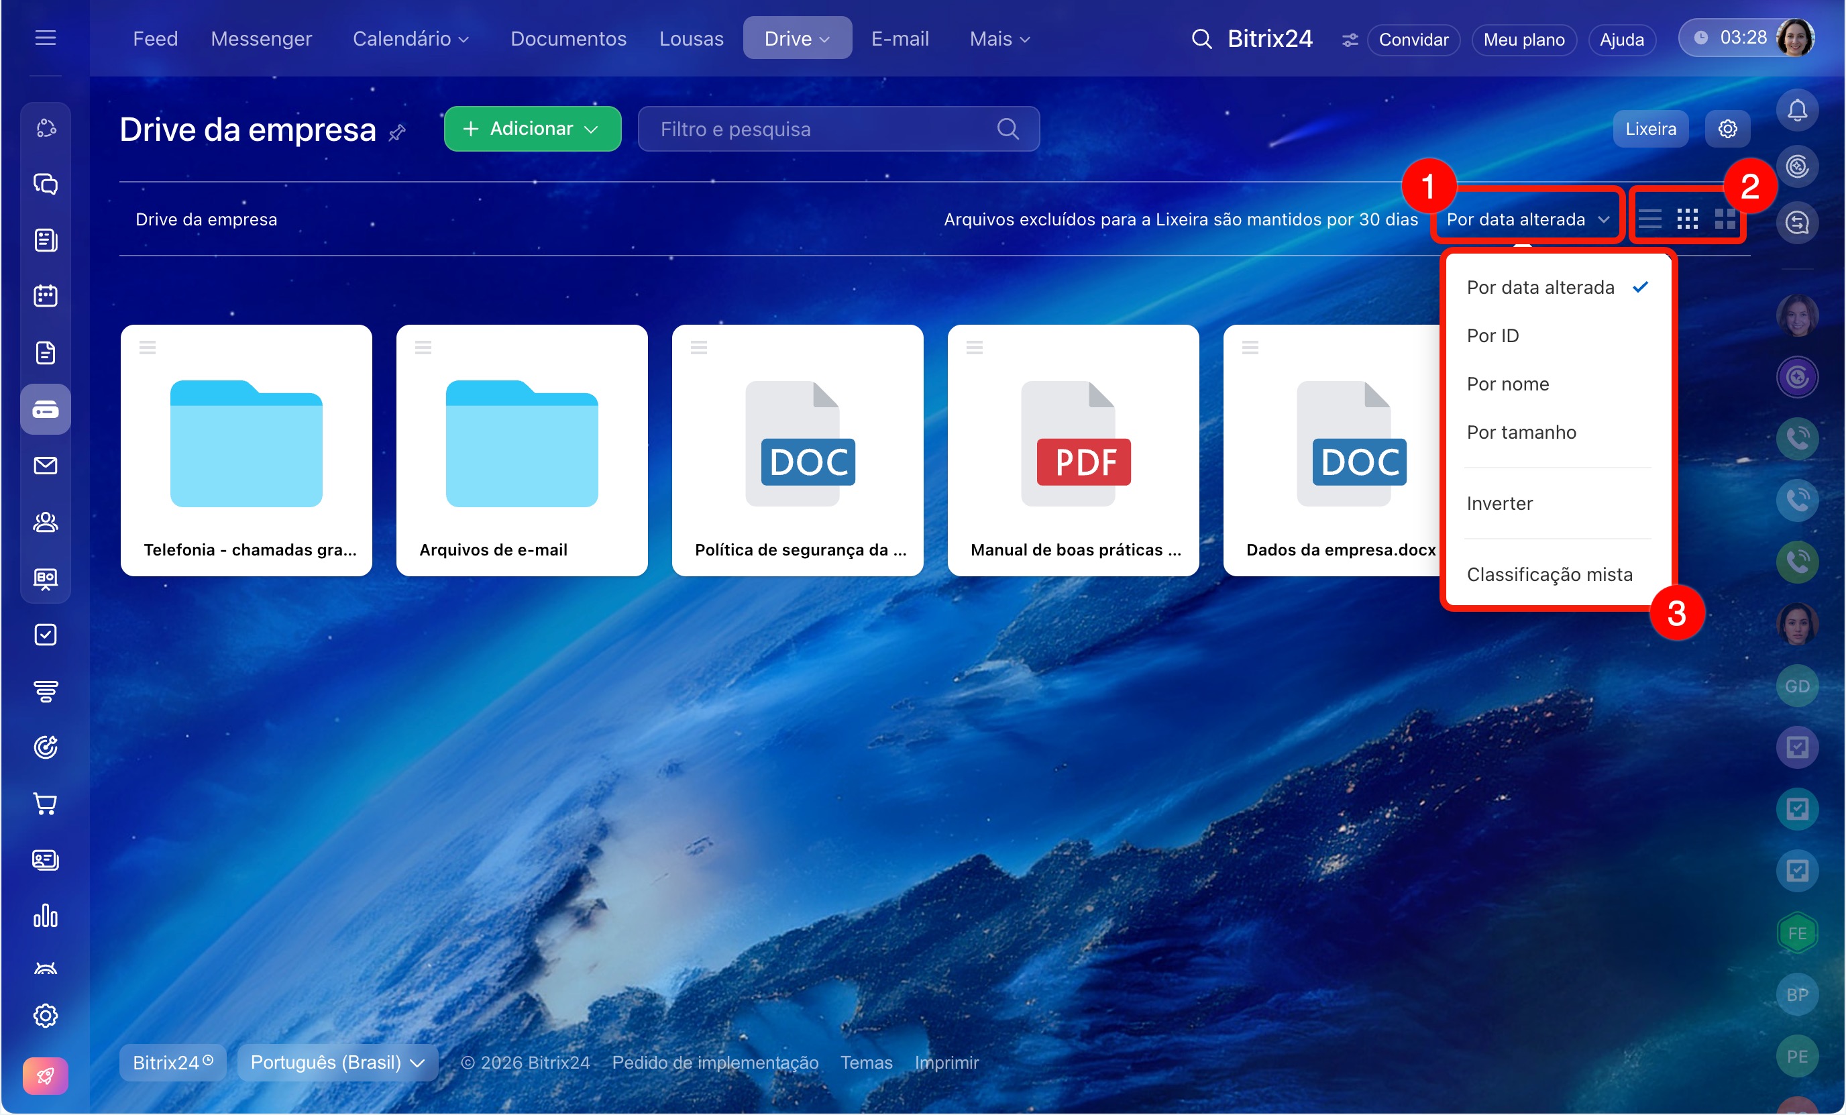Image resolution: width=1846 pixels, height=1115 pixels.
Task: Click the search magnifier beside Bitrix24
Action: tap(1201, 39)
